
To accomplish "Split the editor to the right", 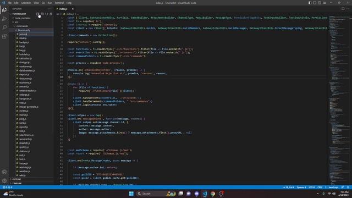I will [343, 9].
